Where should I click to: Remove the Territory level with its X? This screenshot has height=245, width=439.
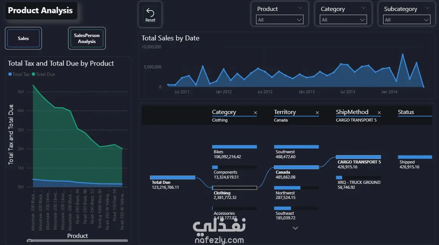click(317, 113)
